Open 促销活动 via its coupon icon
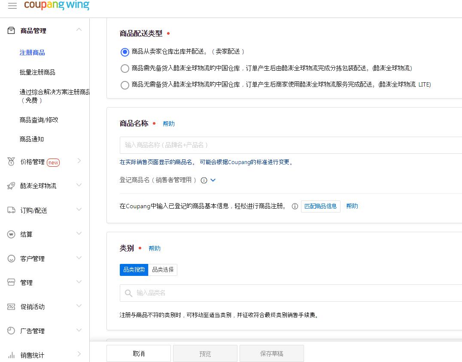The height and width of the screenshot is (362, 462). [x=11, y=306]
